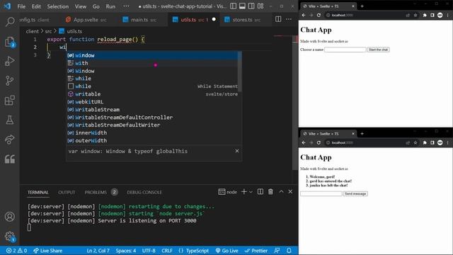
Task: Split the terminal pane
Action: (x=260, y=192)
